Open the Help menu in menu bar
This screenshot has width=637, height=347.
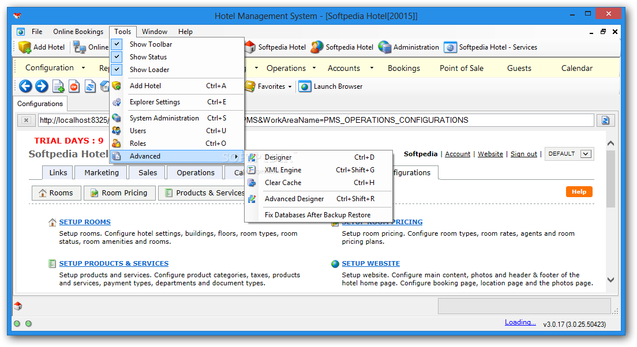coord(185,32)
